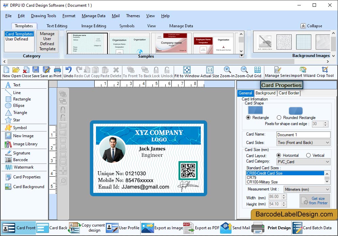Viewport: 338px width, 236px height.
Task: Choose Rounded Rectangle card shape
Action: pyautogui.click(x=279, y=118)
